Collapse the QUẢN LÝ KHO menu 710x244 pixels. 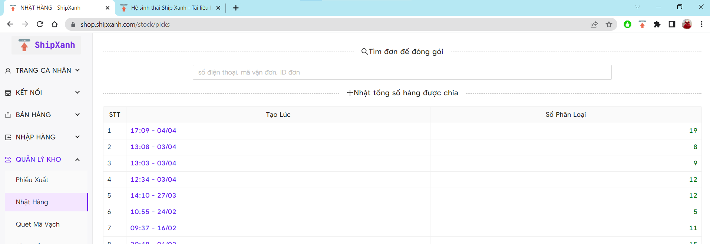(x=43, y=159)
